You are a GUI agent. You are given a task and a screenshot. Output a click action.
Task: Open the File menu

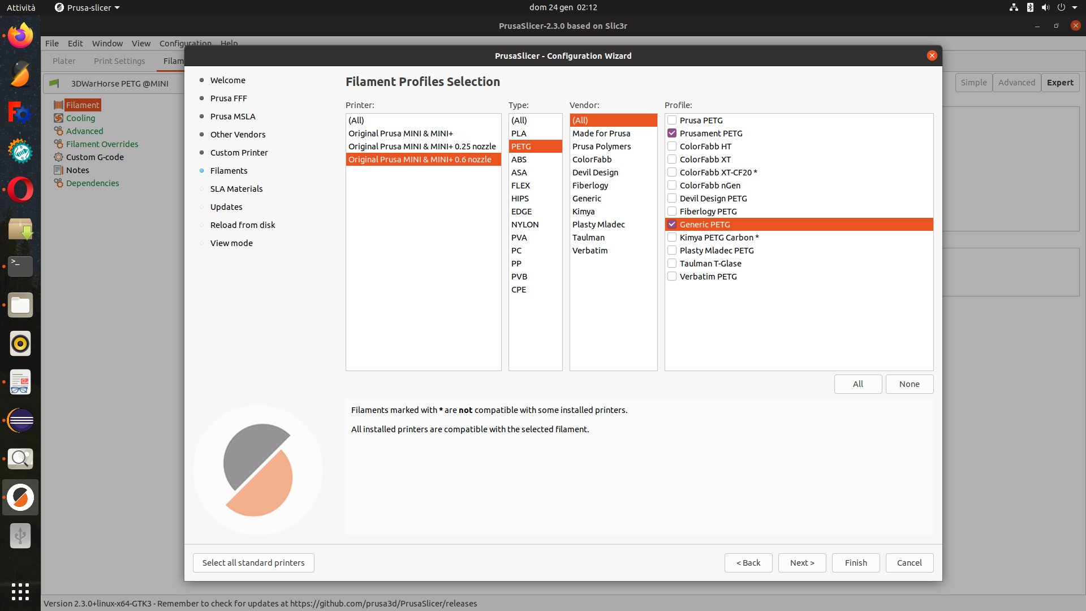(x=52, y=44)
